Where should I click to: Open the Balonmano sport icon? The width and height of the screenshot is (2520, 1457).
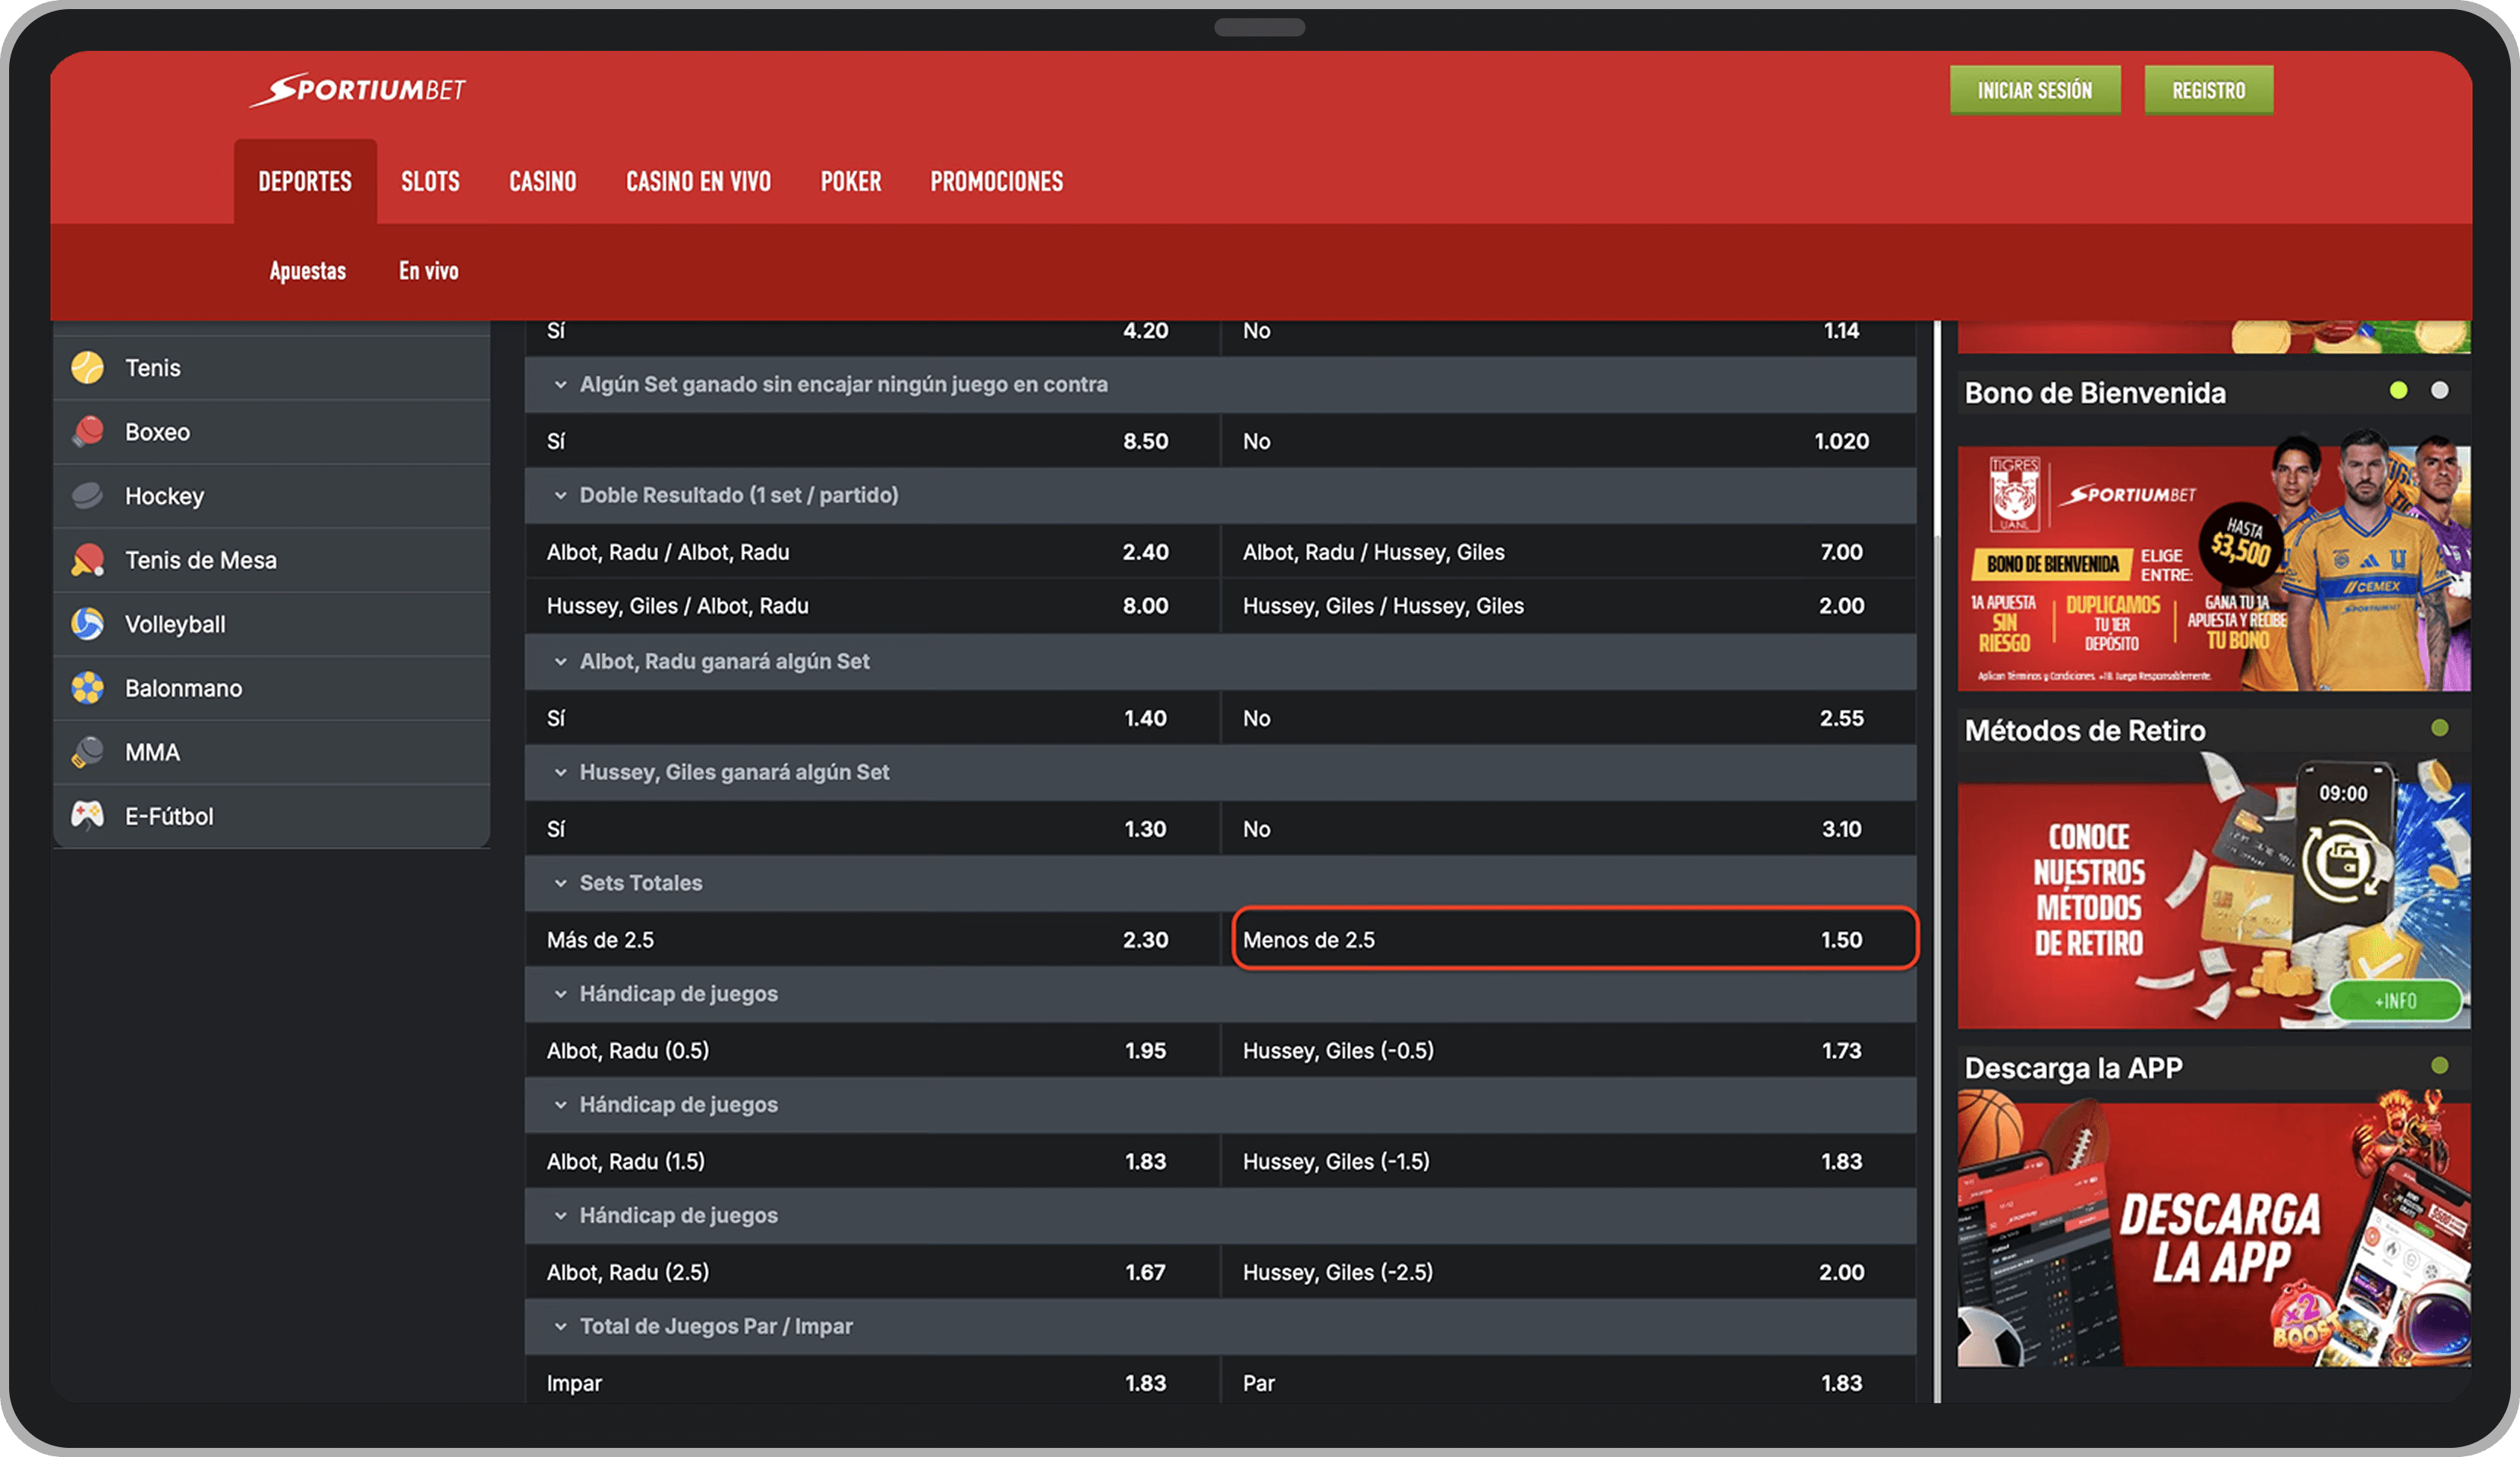pos(89,687)
